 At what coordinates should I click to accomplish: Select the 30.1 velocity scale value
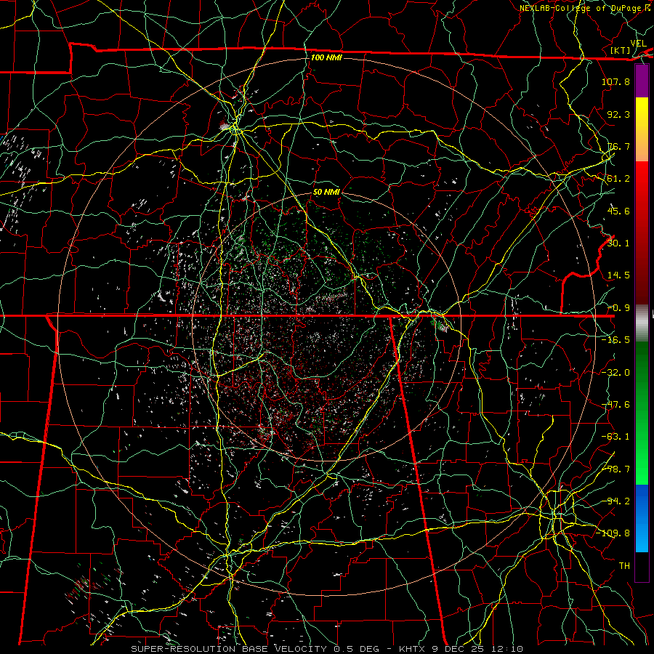[x=618, y=243]
